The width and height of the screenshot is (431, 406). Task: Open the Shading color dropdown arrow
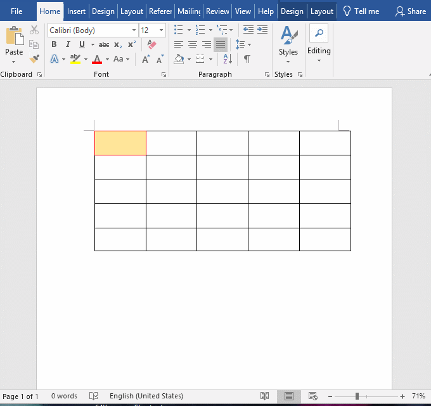click(189, 59)
